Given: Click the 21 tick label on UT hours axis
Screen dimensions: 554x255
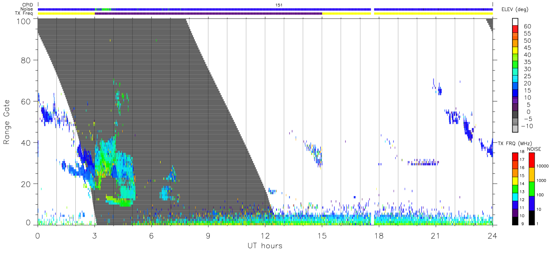Looking at the screenshot, I should tap(436, 236).
